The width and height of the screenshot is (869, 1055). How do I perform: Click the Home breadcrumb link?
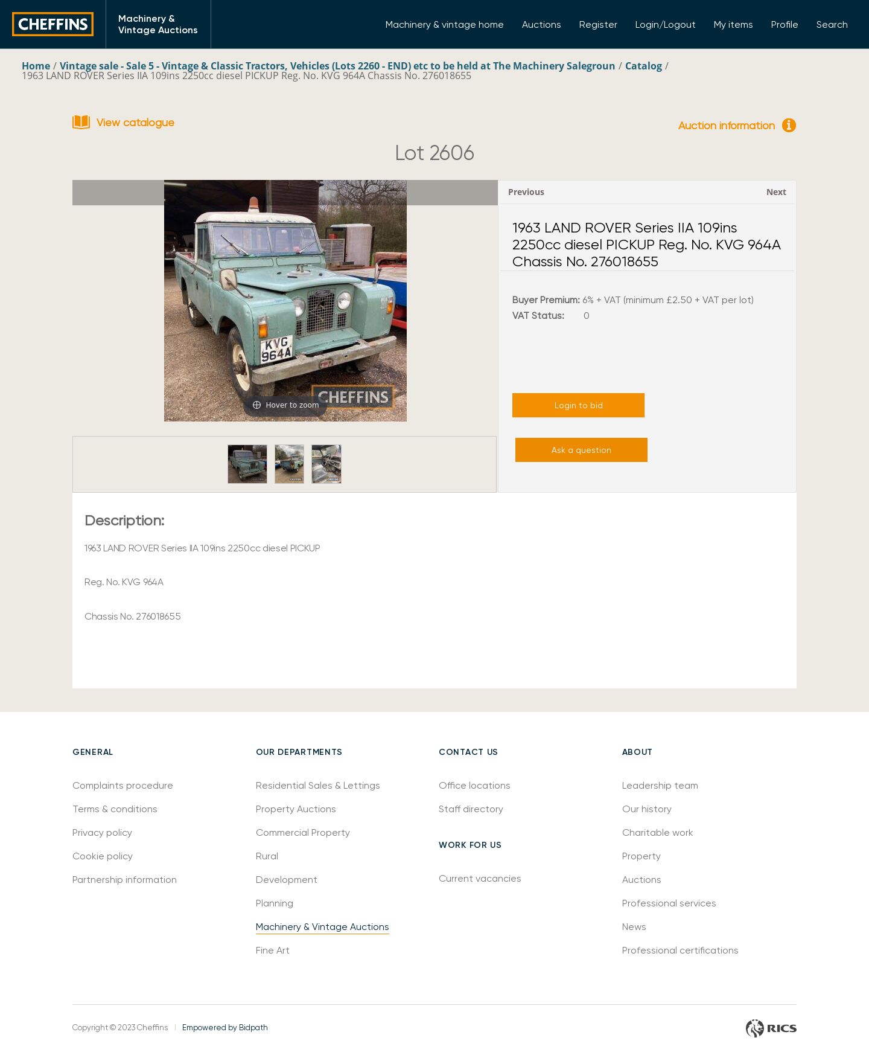(36, 66)
